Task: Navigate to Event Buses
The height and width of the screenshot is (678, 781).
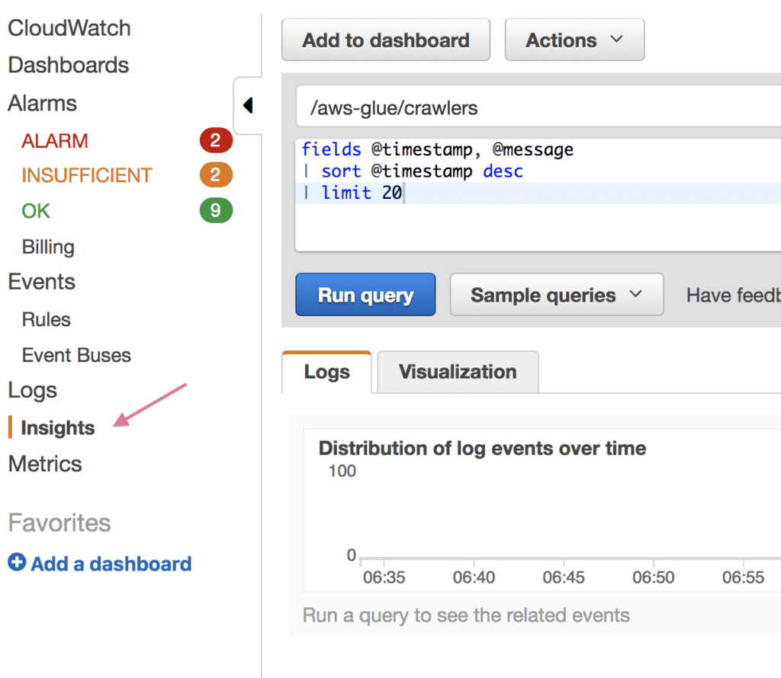Action: 77,355
